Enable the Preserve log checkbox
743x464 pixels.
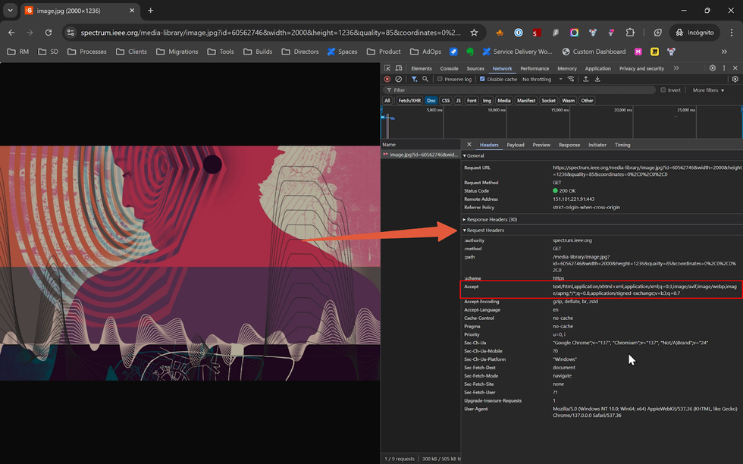[440, 79]
